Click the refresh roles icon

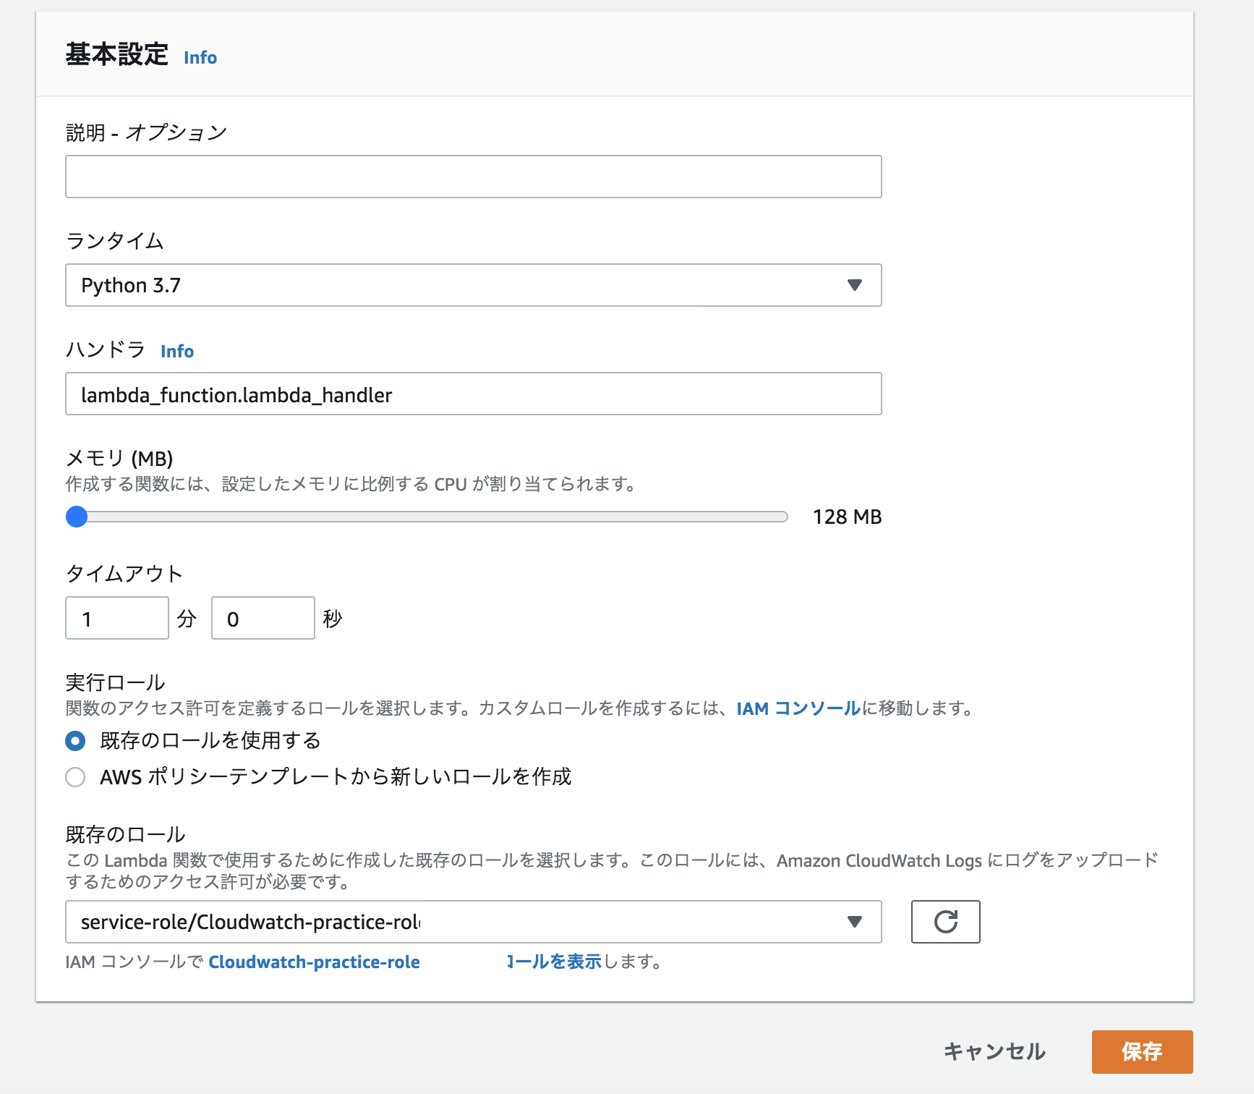945,922
